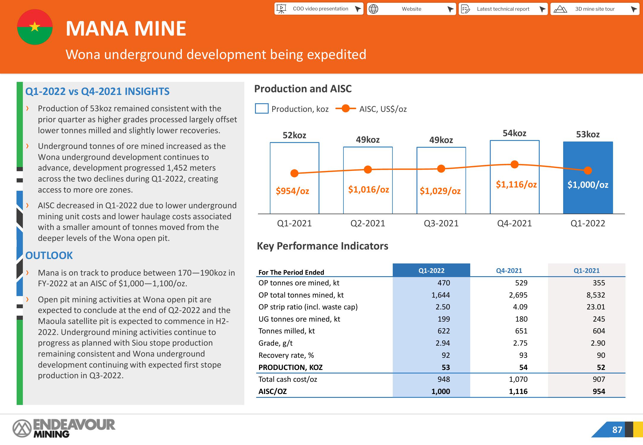The image size is (643, 445).
Task: Click the Q1-2022 production bar
Action: (588, 178)
